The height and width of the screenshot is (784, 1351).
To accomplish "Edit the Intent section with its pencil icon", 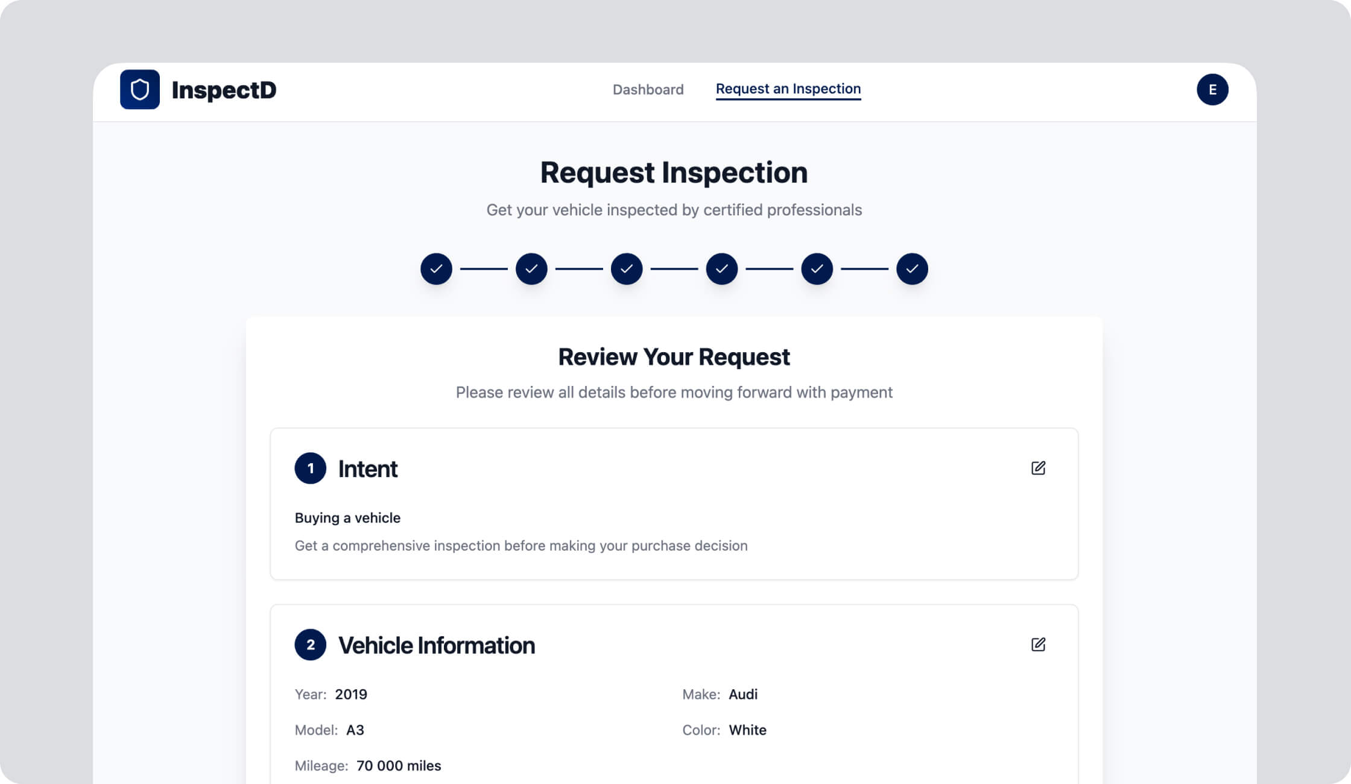I will (x=1037, y=468).
